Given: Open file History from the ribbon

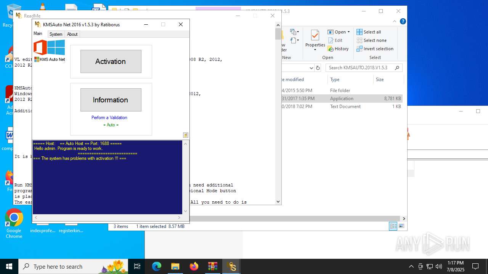Looking at the screenshot, I should pos(338,49).
